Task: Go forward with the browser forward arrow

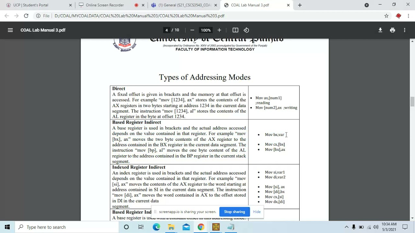Action: tap(17, 16)
